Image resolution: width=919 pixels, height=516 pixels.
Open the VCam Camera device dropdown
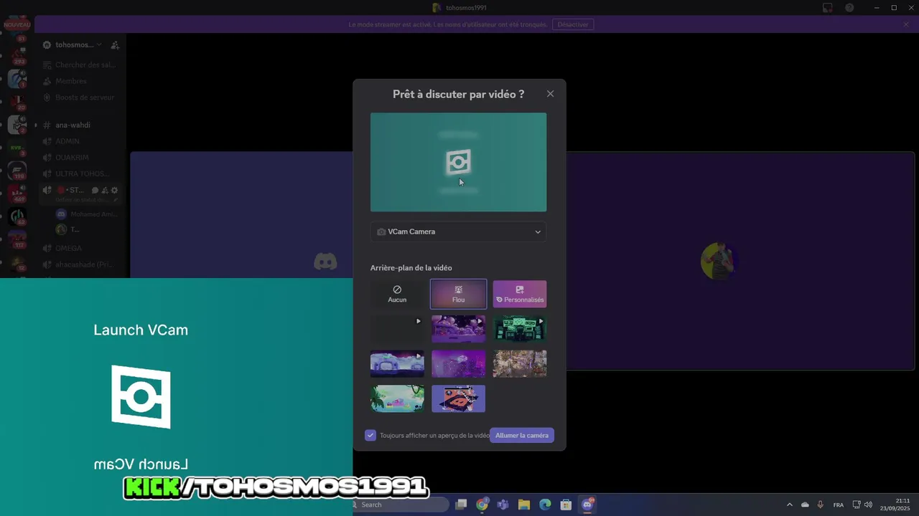(x=458, y=231)
